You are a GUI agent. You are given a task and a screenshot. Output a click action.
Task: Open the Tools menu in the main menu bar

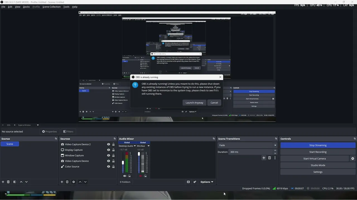[x=66, y=7]
